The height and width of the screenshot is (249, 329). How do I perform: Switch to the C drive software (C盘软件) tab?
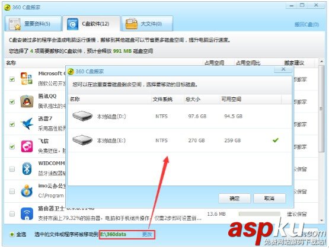click(91, 24)
